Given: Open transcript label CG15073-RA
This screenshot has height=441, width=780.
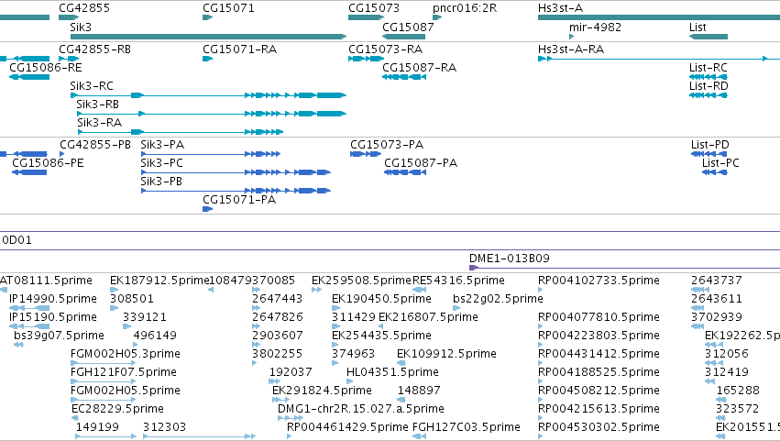Looking at the screenshot, I should tap(386, 50).
